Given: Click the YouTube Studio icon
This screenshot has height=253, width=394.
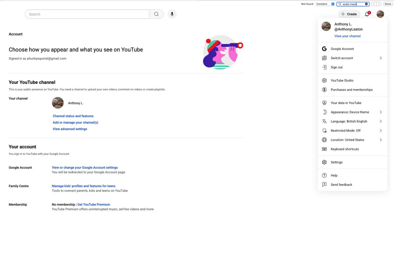Looking at the screenshot, I should click(324, 80).
